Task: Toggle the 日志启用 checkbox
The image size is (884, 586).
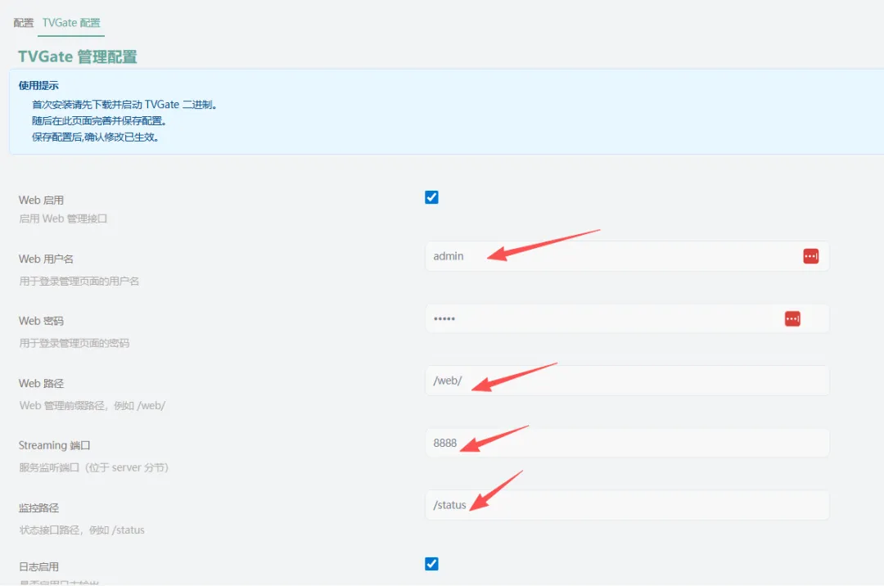Action: pyautogui.click(x=431, y=564)
